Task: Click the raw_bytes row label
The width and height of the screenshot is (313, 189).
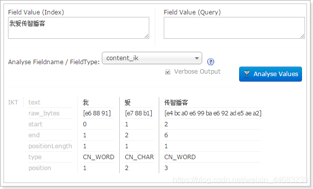Action: [44, 113]
